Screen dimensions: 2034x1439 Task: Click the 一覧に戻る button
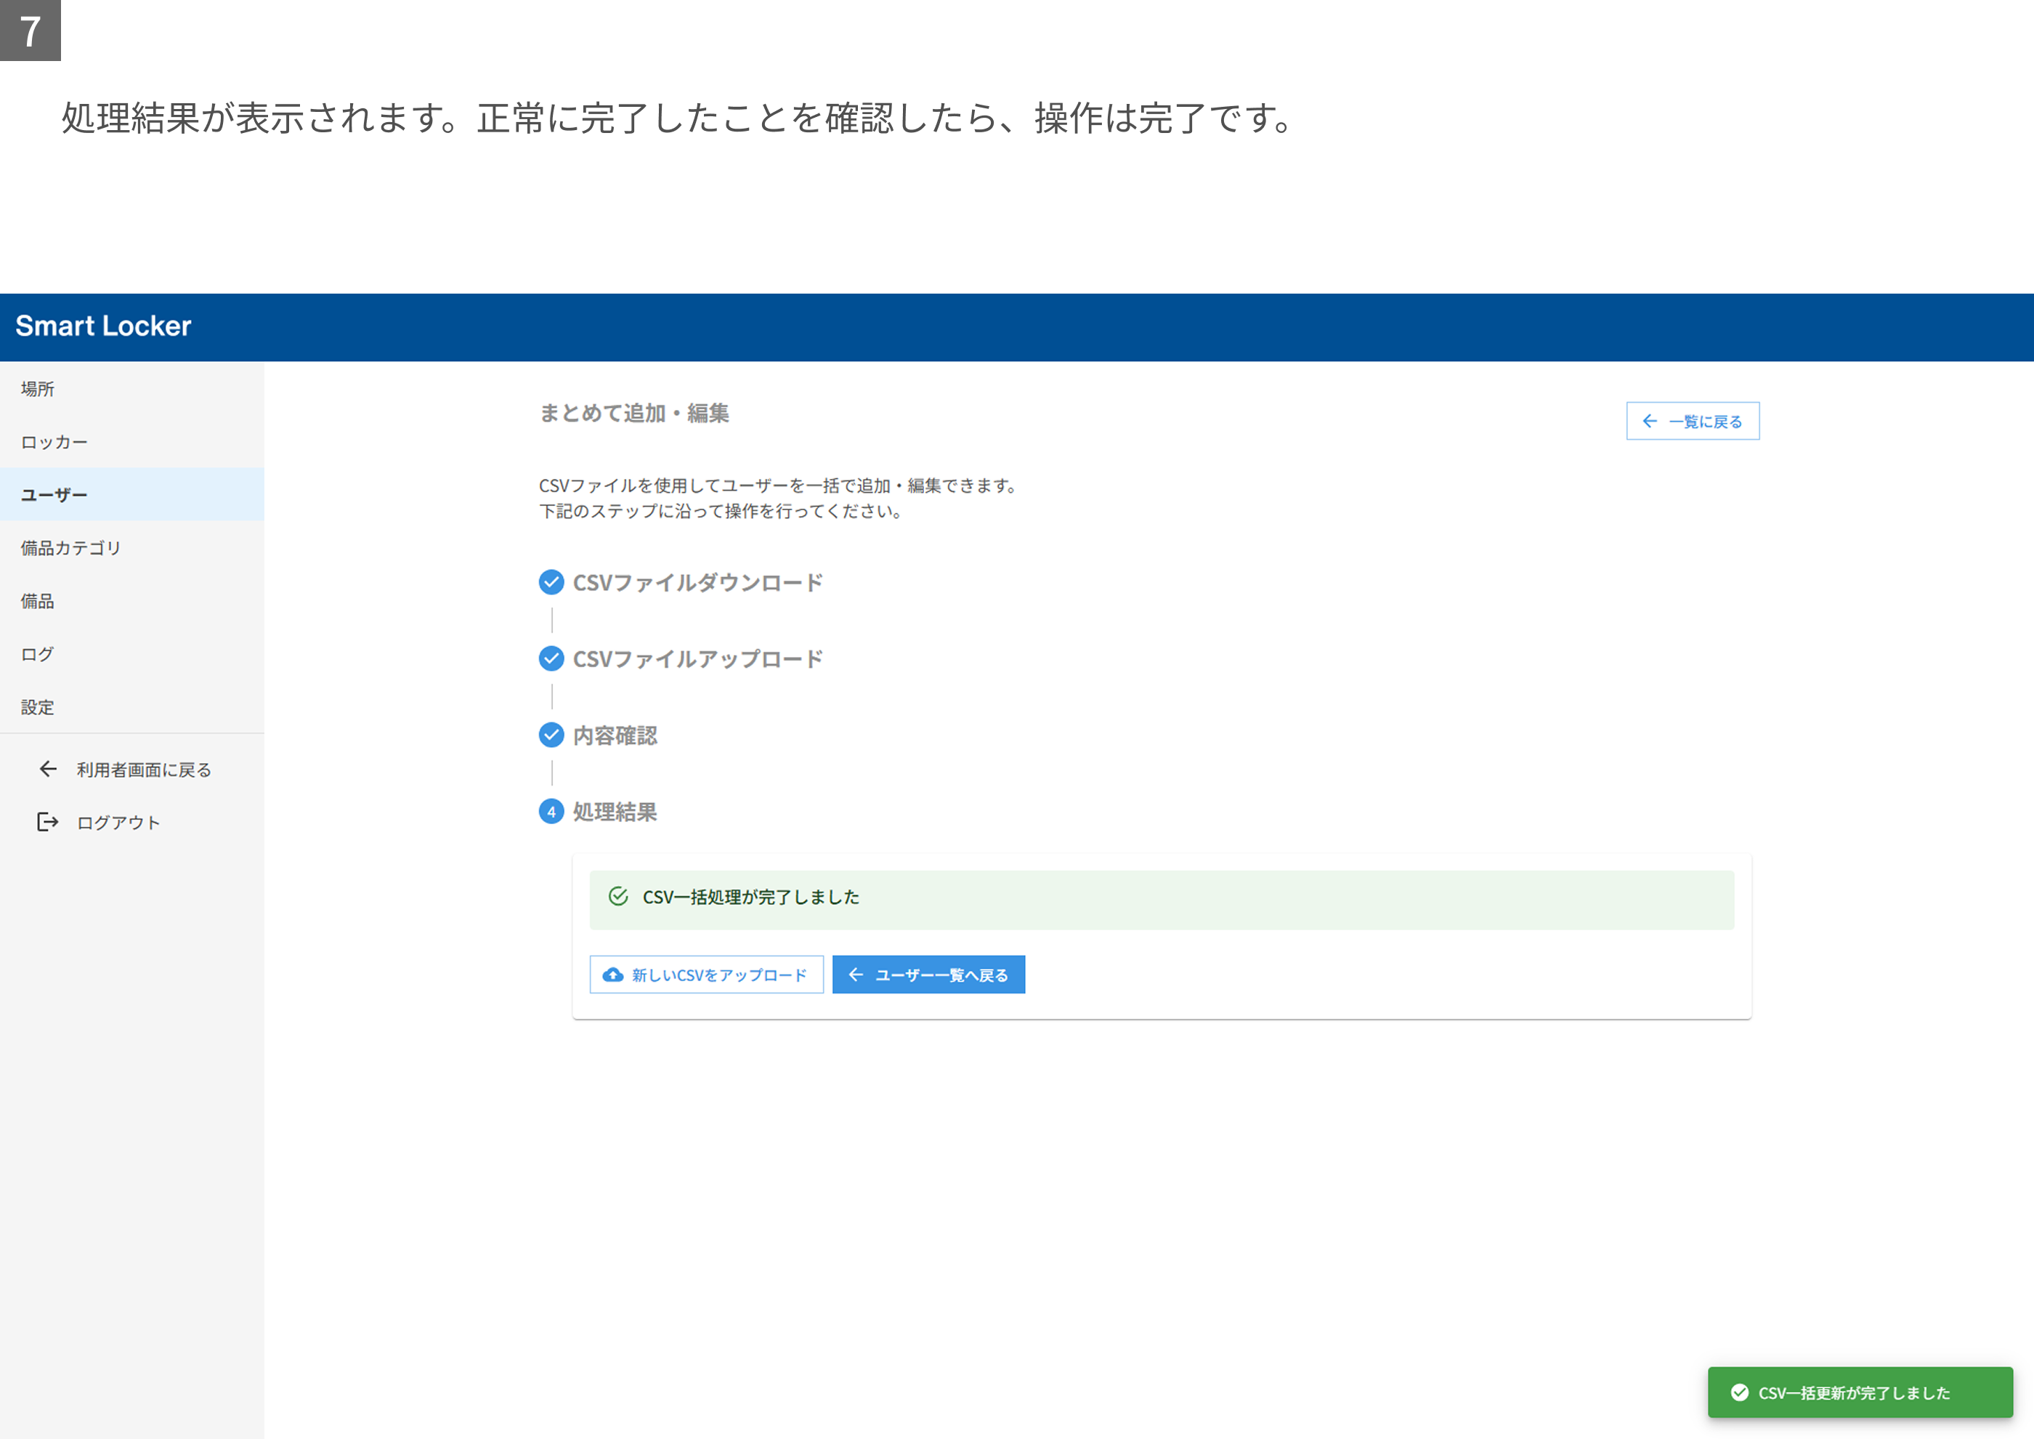pos(1693,421)
